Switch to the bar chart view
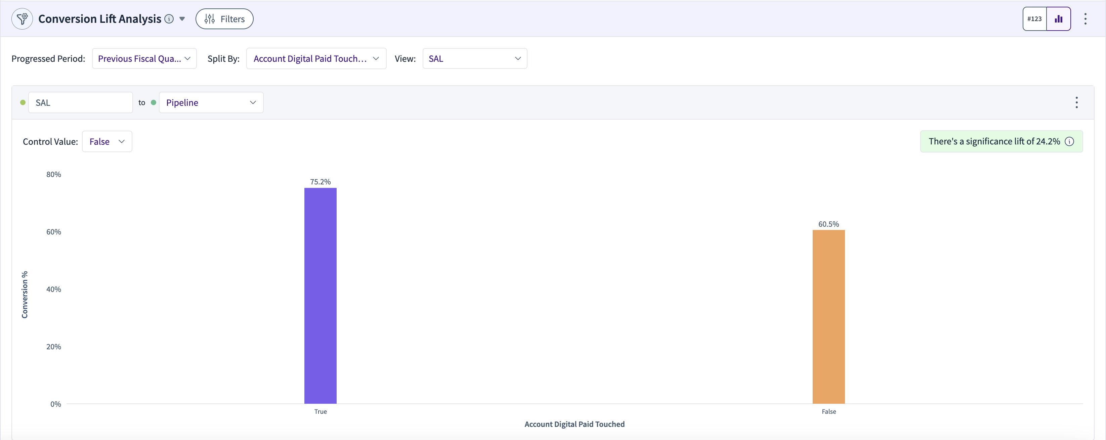 (x=1058, y=19)
